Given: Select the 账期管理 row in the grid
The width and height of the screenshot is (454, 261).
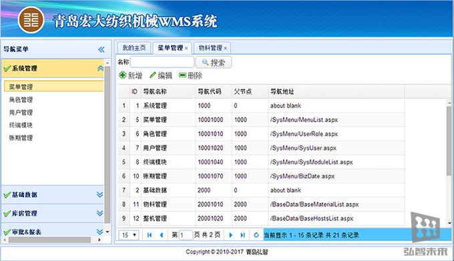Looking at the screenshot, I should (261, 176).
